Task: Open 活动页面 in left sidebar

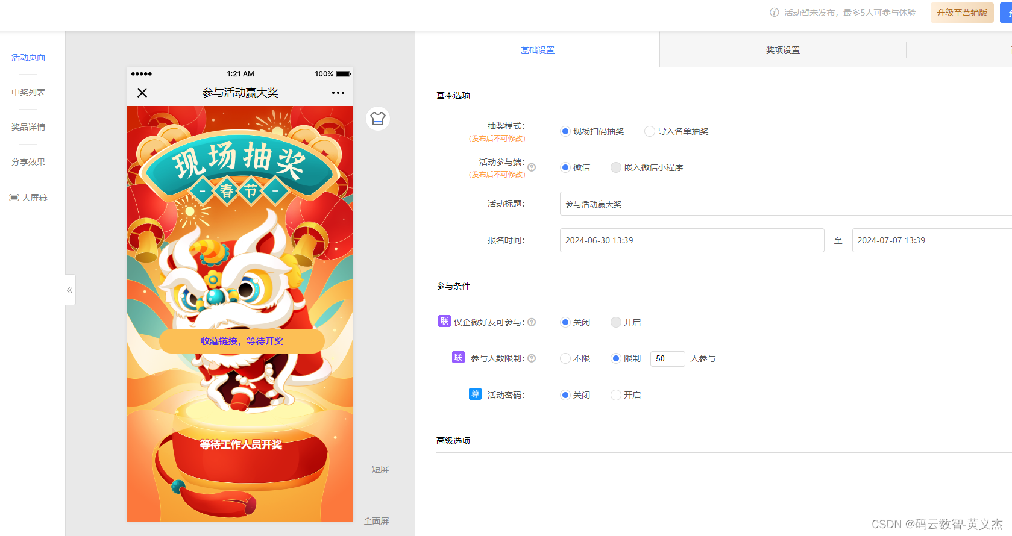Action: pos(28,57)
